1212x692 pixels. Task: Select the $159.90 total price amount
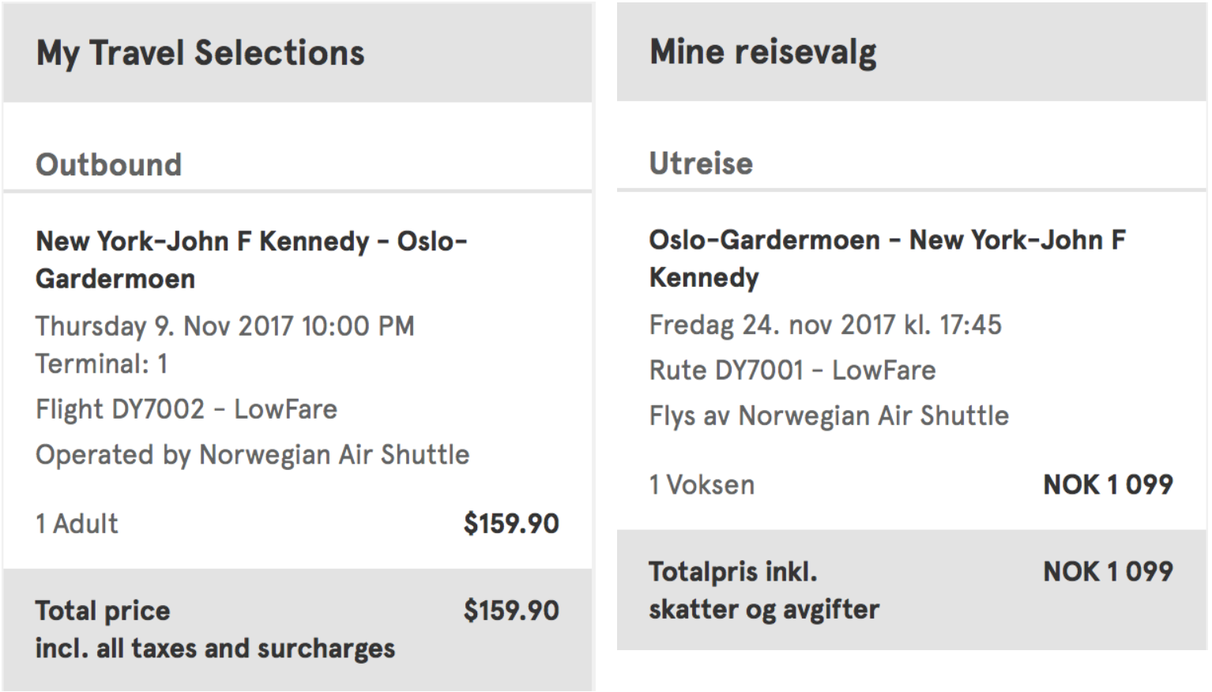click(511, 611)
